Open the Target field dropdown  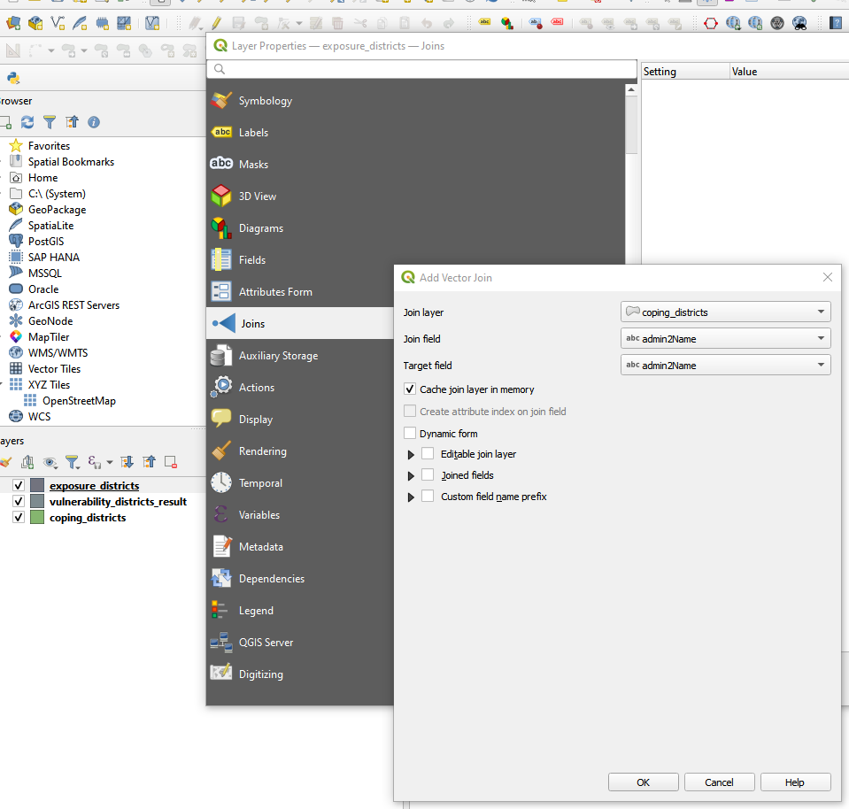[725, 365]
